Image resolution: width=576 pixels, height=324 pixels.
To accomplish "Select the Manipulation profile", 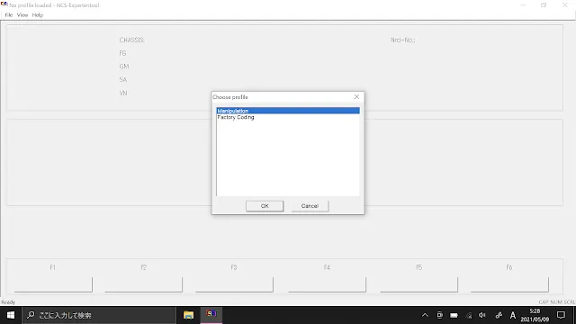I will (x=288, y=111).
